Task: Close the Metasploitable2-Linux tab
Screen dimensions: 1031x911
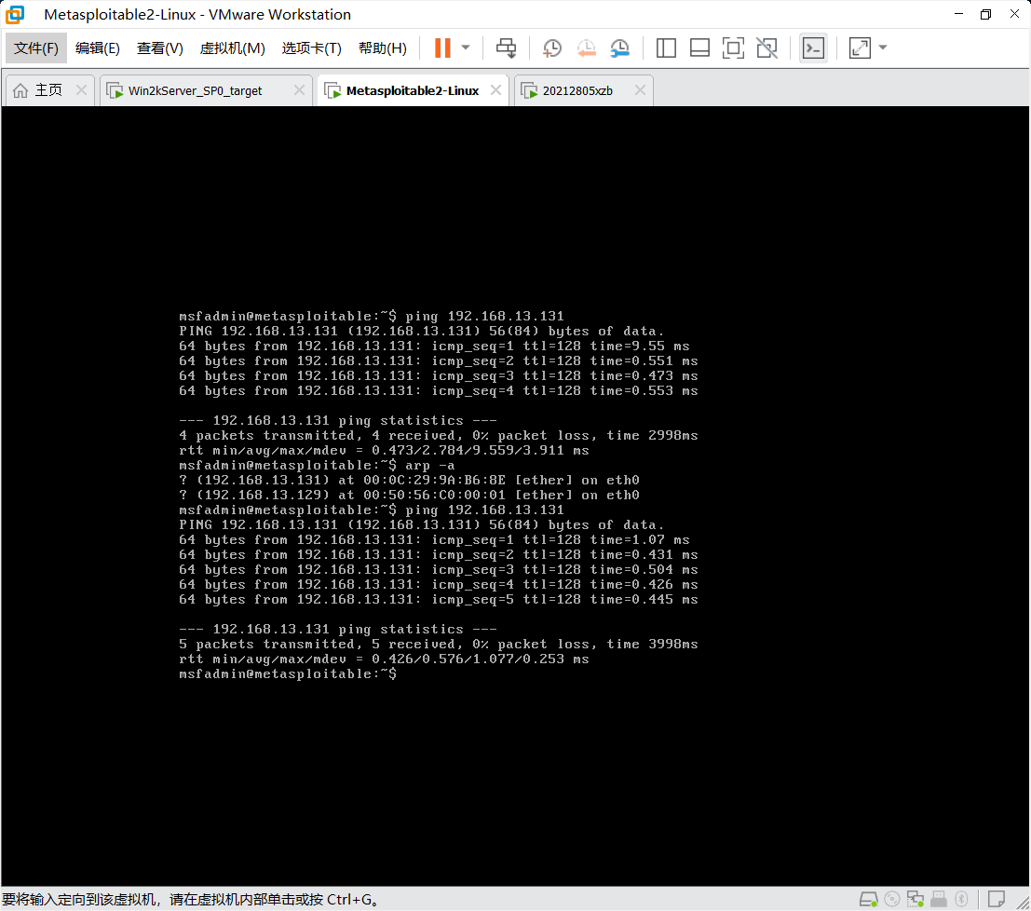Action: tap(495, 90)
